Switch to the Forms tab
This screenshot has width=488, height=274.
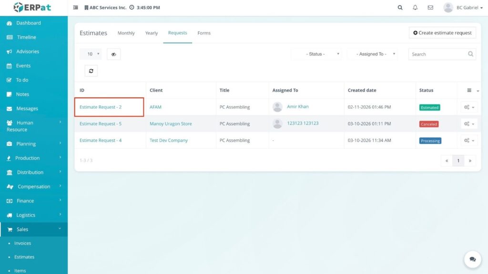(x=204, y=33)
